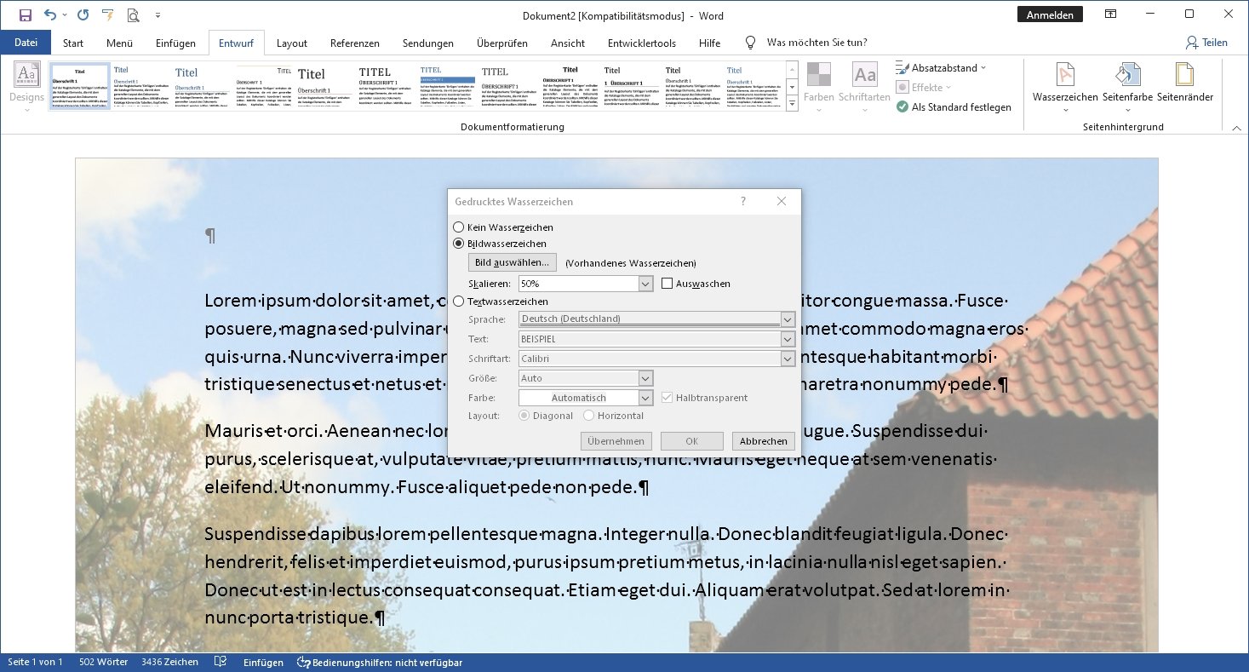Click the Bild auswählen button

point(512,262)
